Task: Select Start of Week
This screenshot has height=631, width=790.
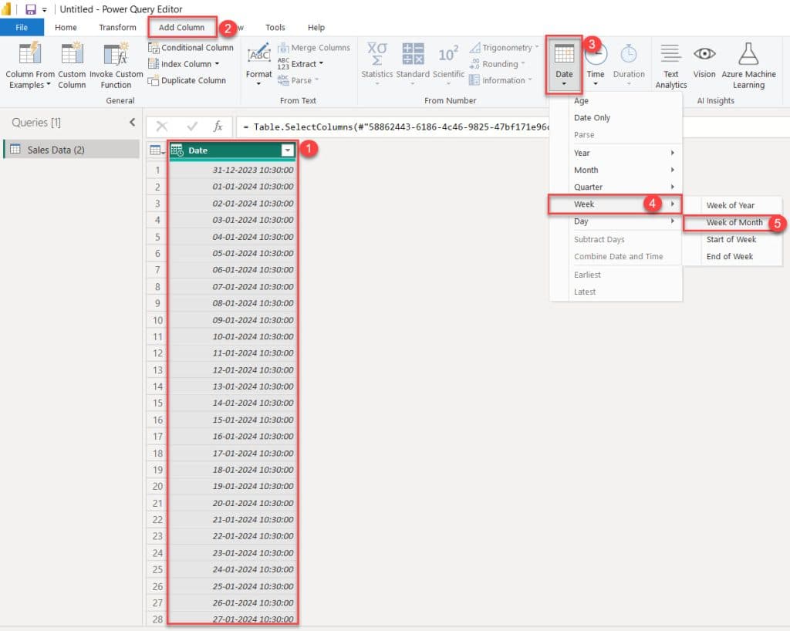Action: [731, 240]
